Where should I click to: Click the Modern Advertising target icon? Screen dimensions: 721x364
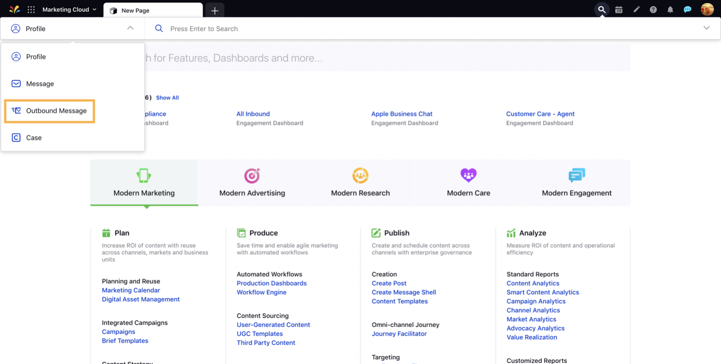pos(252,175)
